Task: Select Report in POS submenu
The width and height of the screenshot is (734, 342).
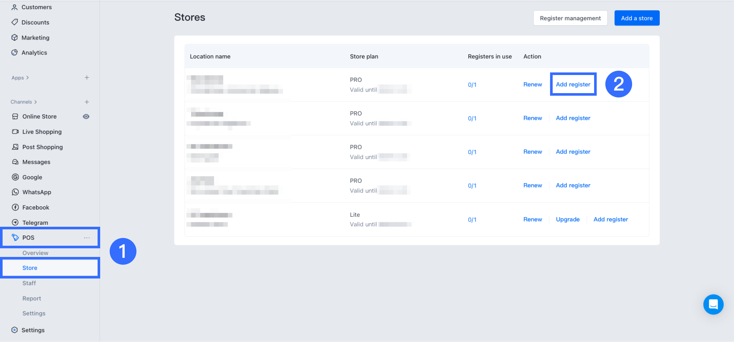Action: (x=32, y=298)
